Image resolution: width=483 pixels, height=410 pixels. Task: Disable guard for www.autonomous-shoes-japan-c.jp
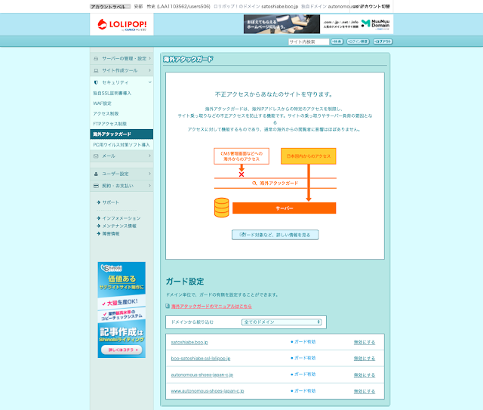[x=364, y=391]
